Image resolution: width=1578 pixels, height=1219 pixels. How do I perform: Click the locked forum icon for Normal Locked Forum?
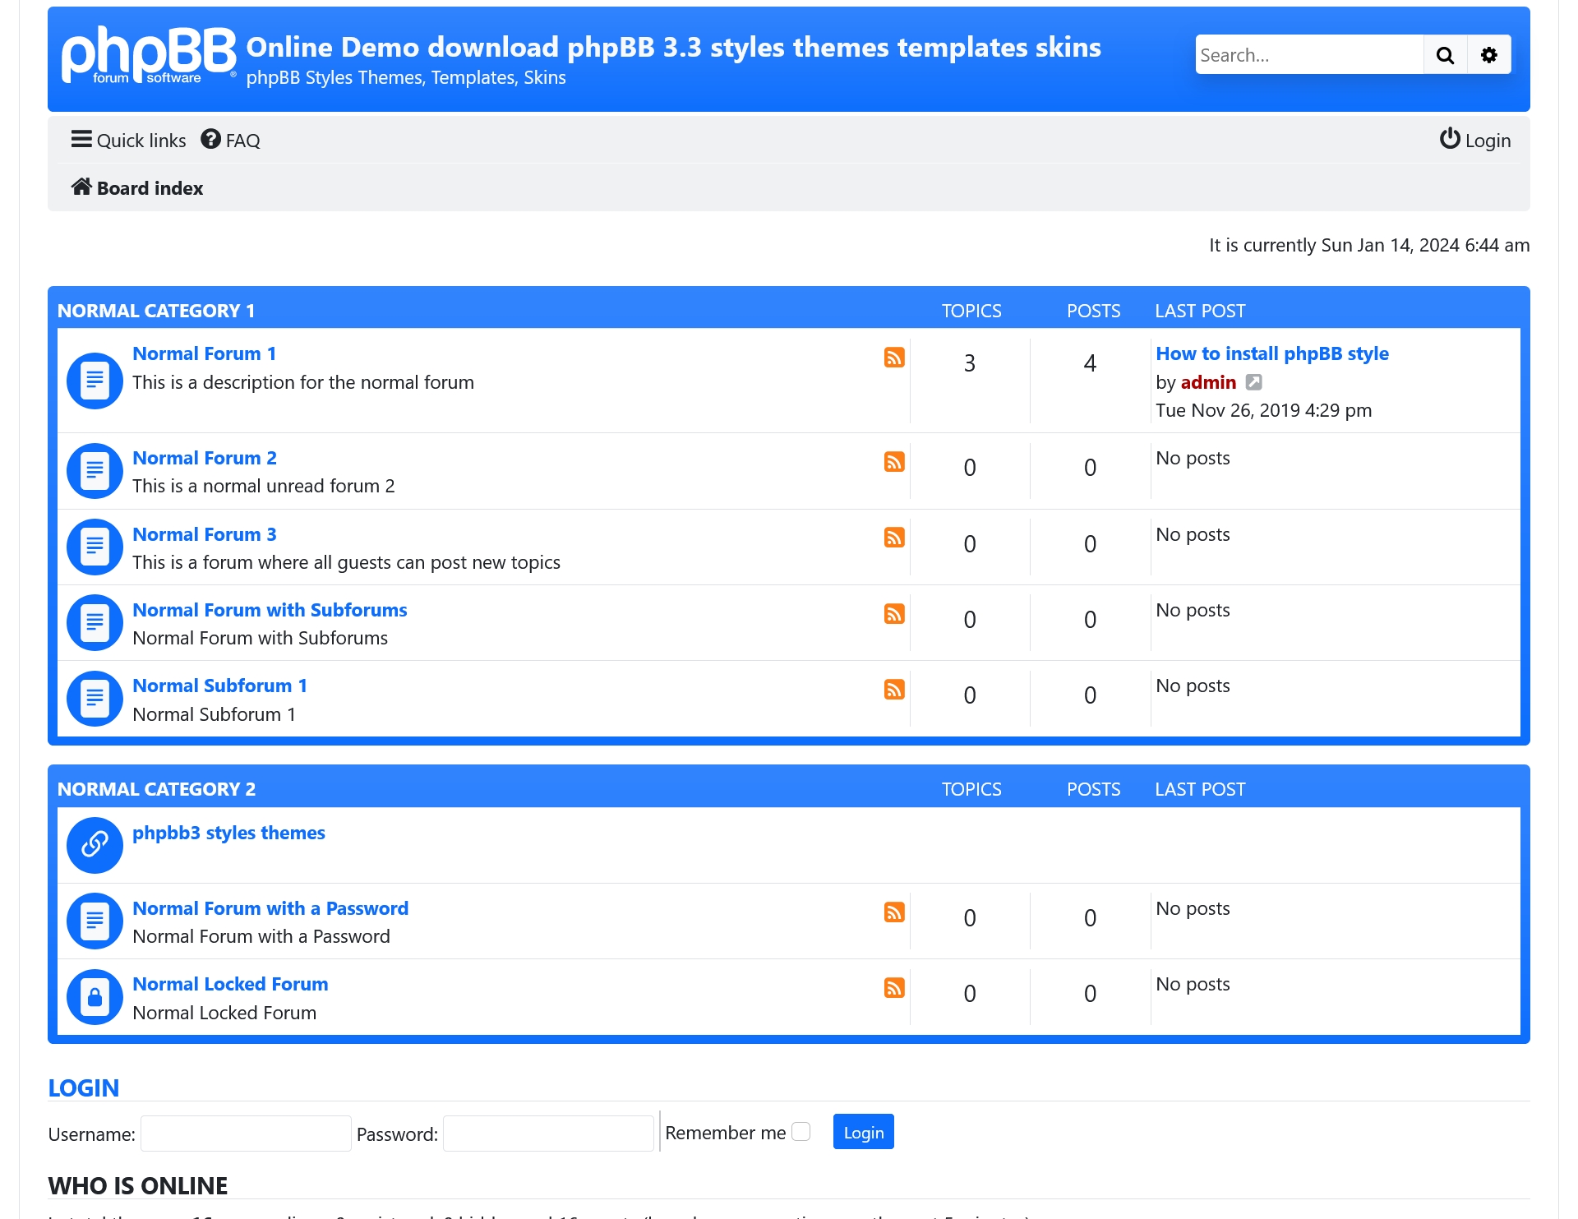click(95, 998)
